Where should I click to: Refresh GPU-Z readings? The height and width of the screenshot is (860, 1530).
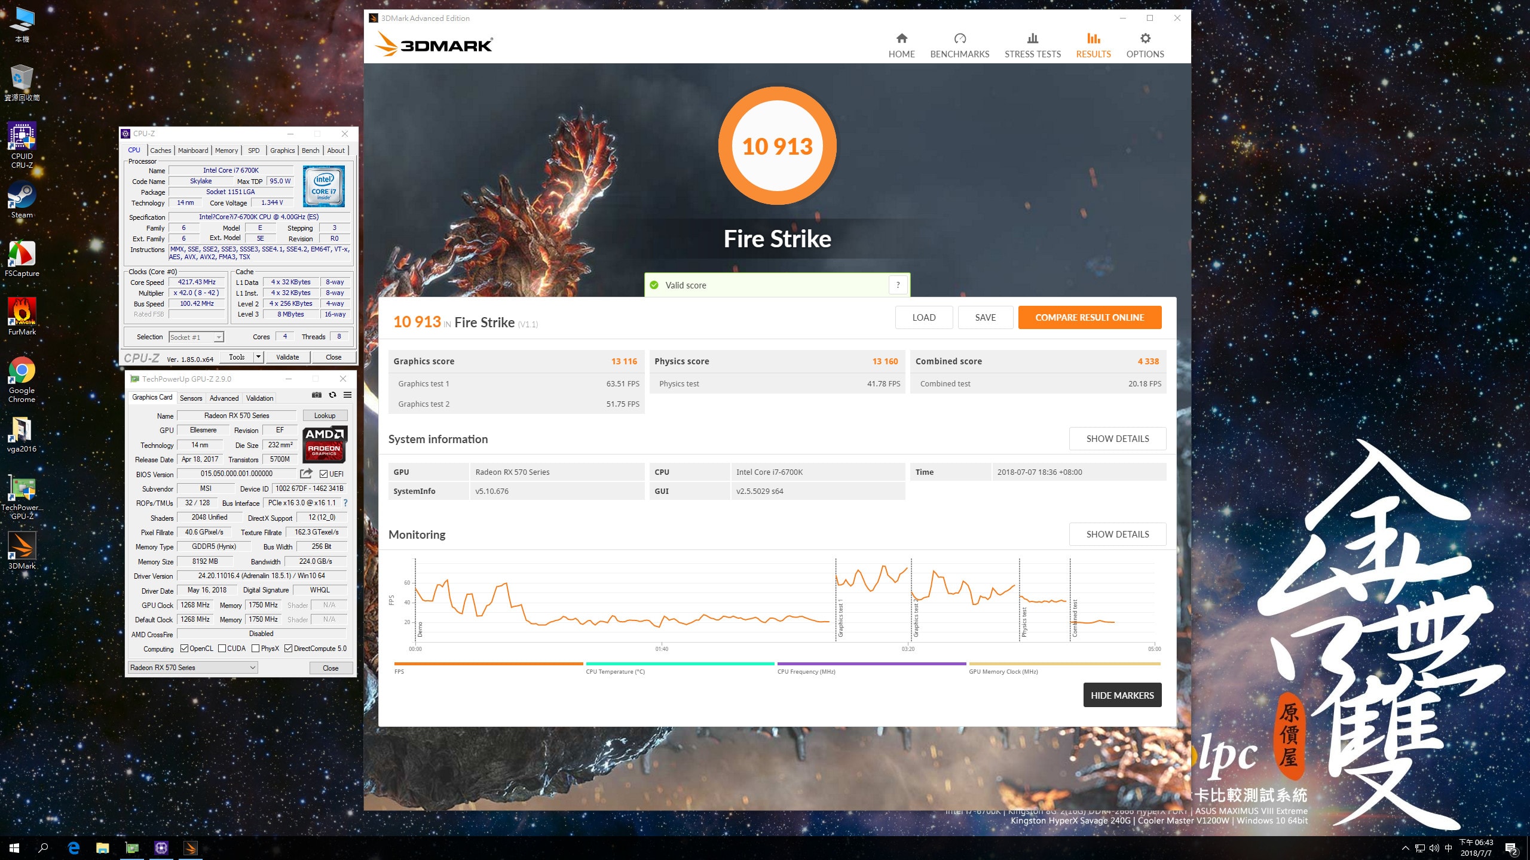coord(332,395)
